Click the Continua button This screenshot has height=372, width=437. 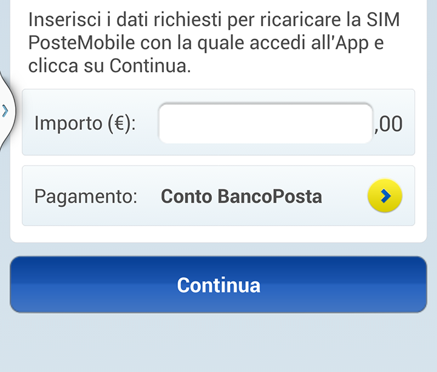[218, 285]
